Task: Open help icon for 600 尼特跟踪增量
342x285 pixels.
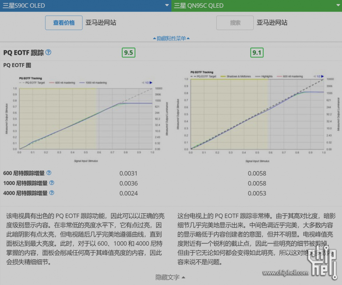Action: point(49,173)
